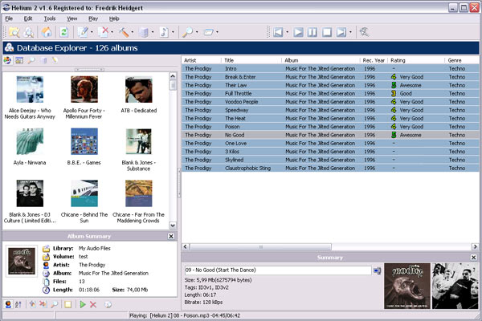Click the red X delete files icon
This screenshot has width=482, height=321.
click(104, 32)
